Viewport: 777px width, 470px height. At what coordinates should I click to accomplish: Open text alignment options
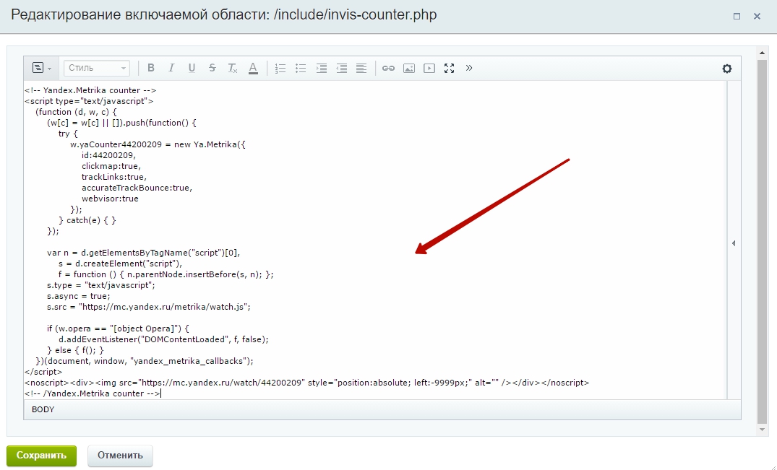tap(361, 68)
